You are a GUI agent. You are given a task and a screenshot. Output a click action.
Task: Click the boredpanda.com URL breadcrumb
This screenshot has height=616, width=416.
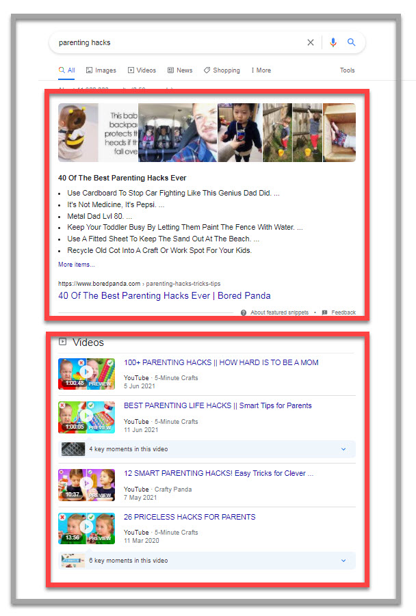(139, 284)
